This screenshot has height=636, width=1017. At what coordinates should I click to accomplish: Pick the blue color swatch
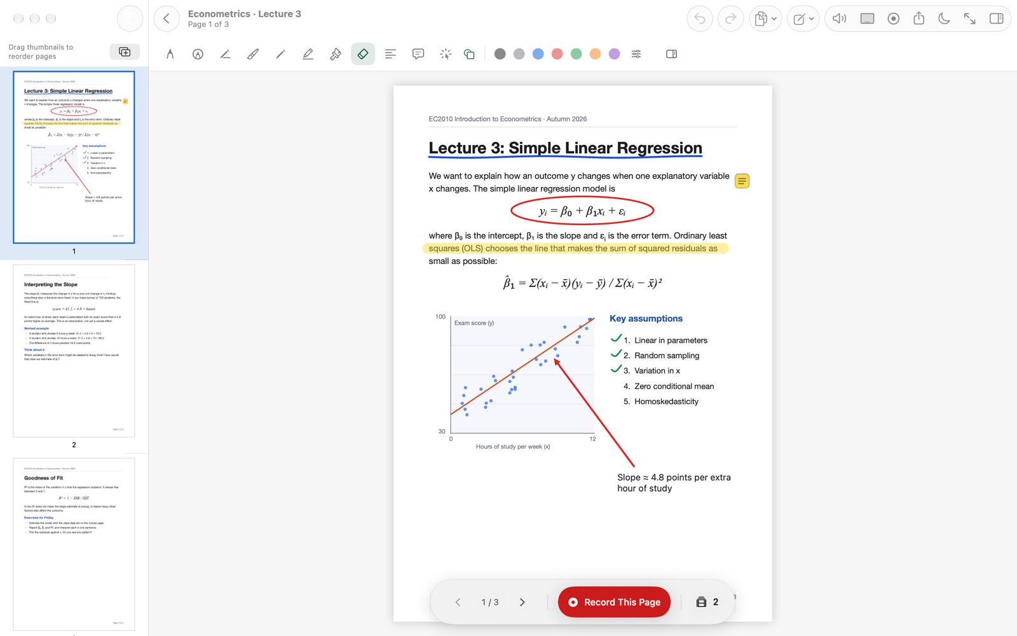point(538,54)
